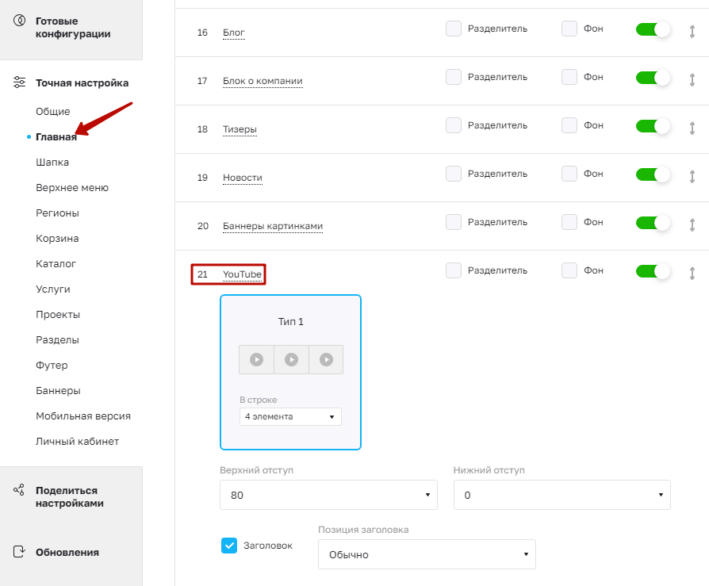The height and width of the screenshot is (586, 709).
Task: Click the reorder arrow for YouTube row
Action: 692,274
